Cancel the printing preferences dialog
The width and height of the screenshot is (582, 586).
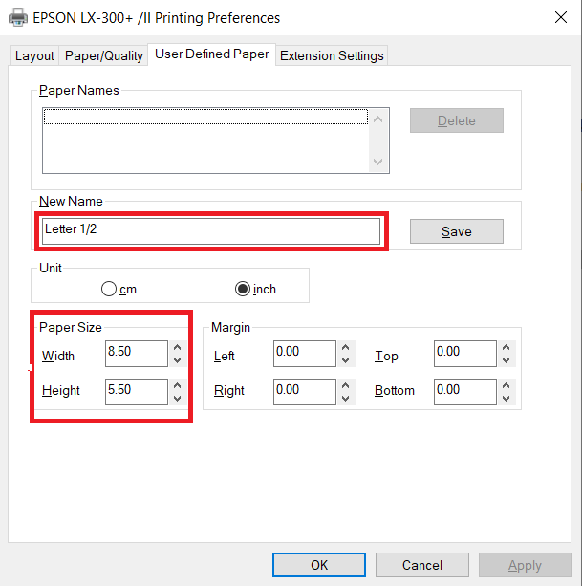coord(422,565)
